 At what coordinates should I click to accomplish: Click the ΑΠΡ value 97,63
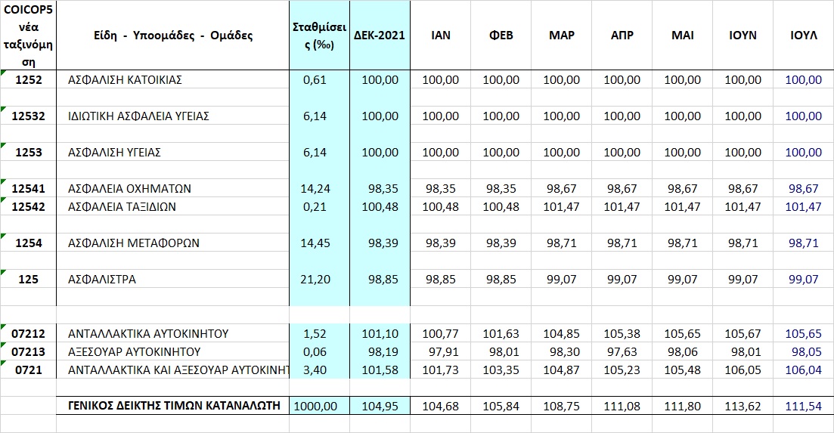coord(622,351)
